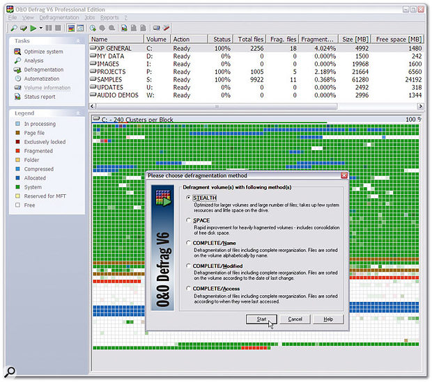Viewport: 432px width, 382px height.
Task: Open the Status report task link
Action: click(x=40, y=97)
